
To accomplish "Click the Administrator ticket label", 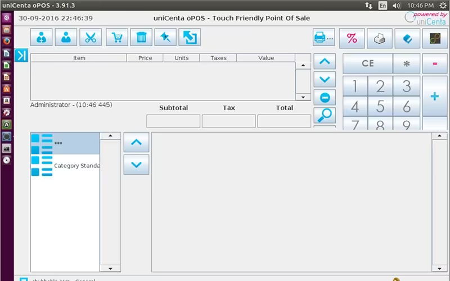I will pos(71,105).
